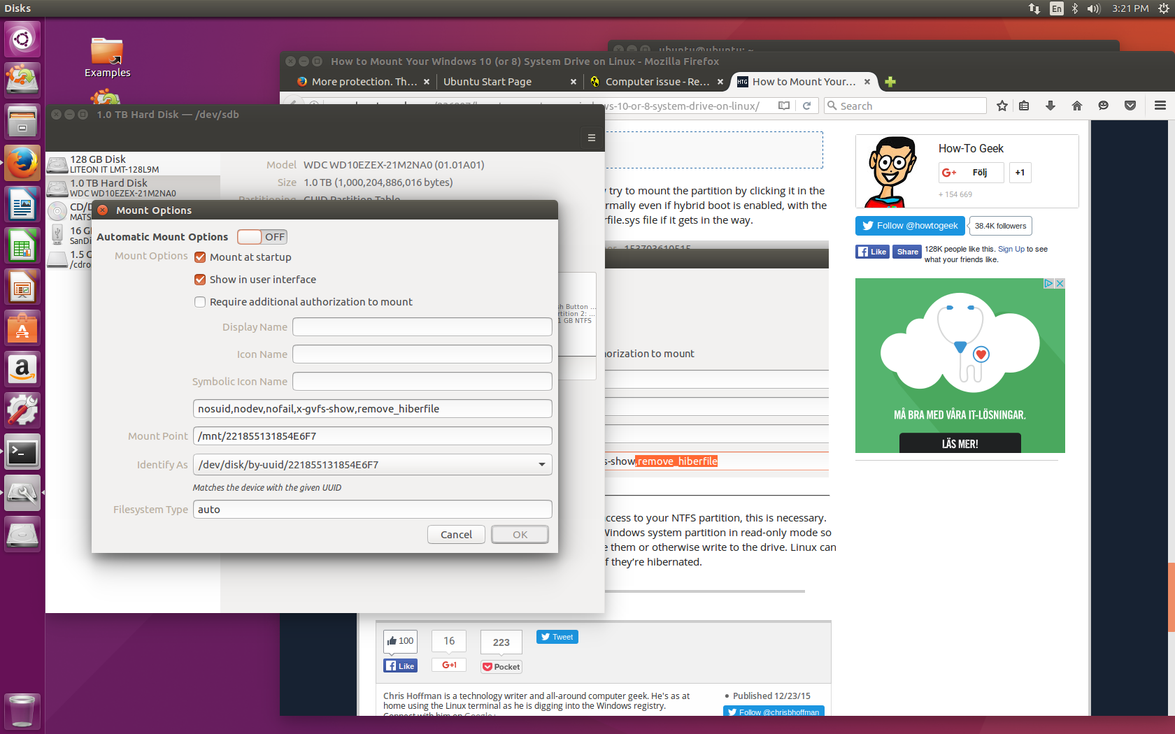Click the Google+ Följ button
Image resolution: width=1175 pixels, height=734 pixels.
971,173
